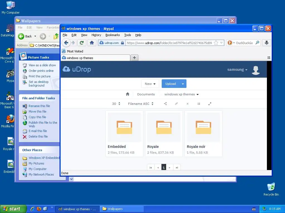Open a new browser tab

[x=134, y=58]
